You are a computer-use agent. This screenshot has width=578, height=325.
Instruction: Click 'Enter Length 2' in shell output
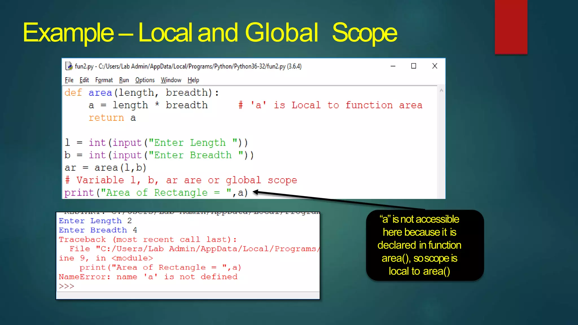95,221
